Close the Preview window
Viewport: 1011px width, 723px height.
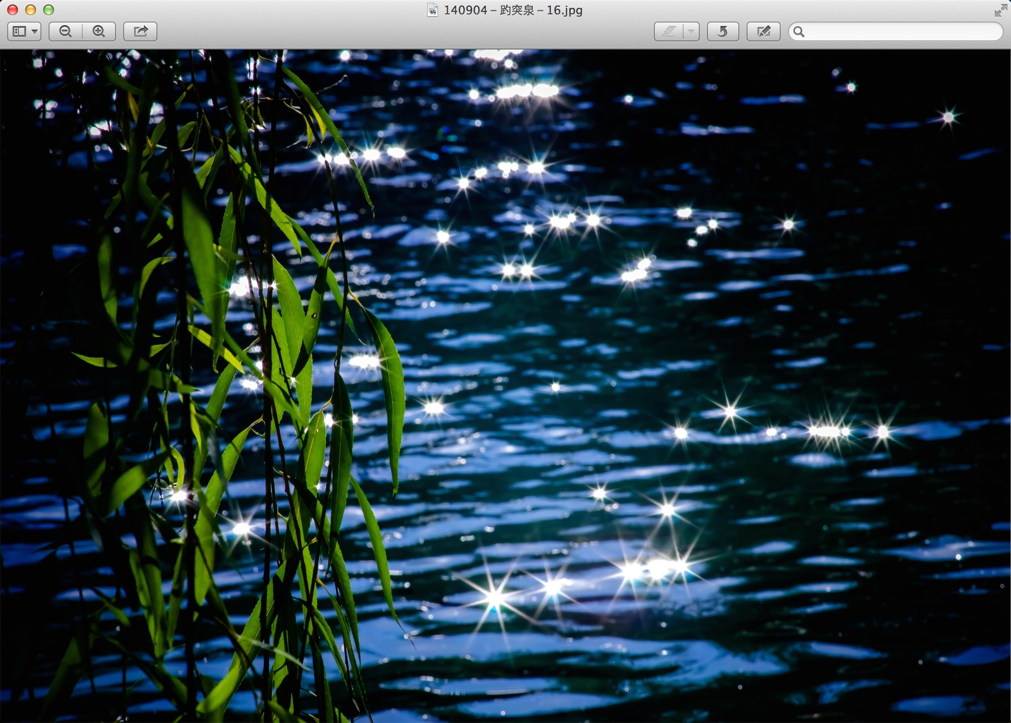click(13, 10)
